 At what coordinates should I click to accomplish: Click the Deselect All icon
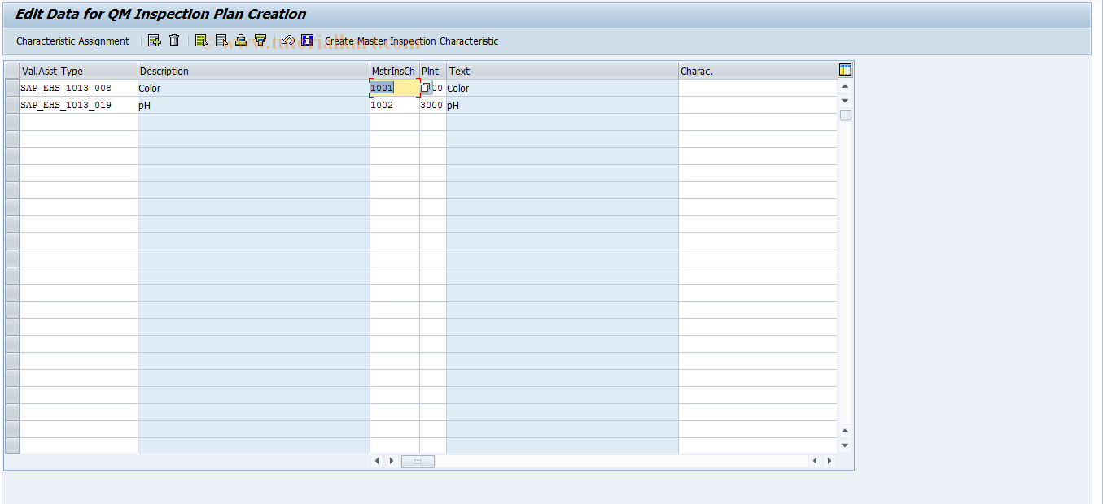pos(221,40)
